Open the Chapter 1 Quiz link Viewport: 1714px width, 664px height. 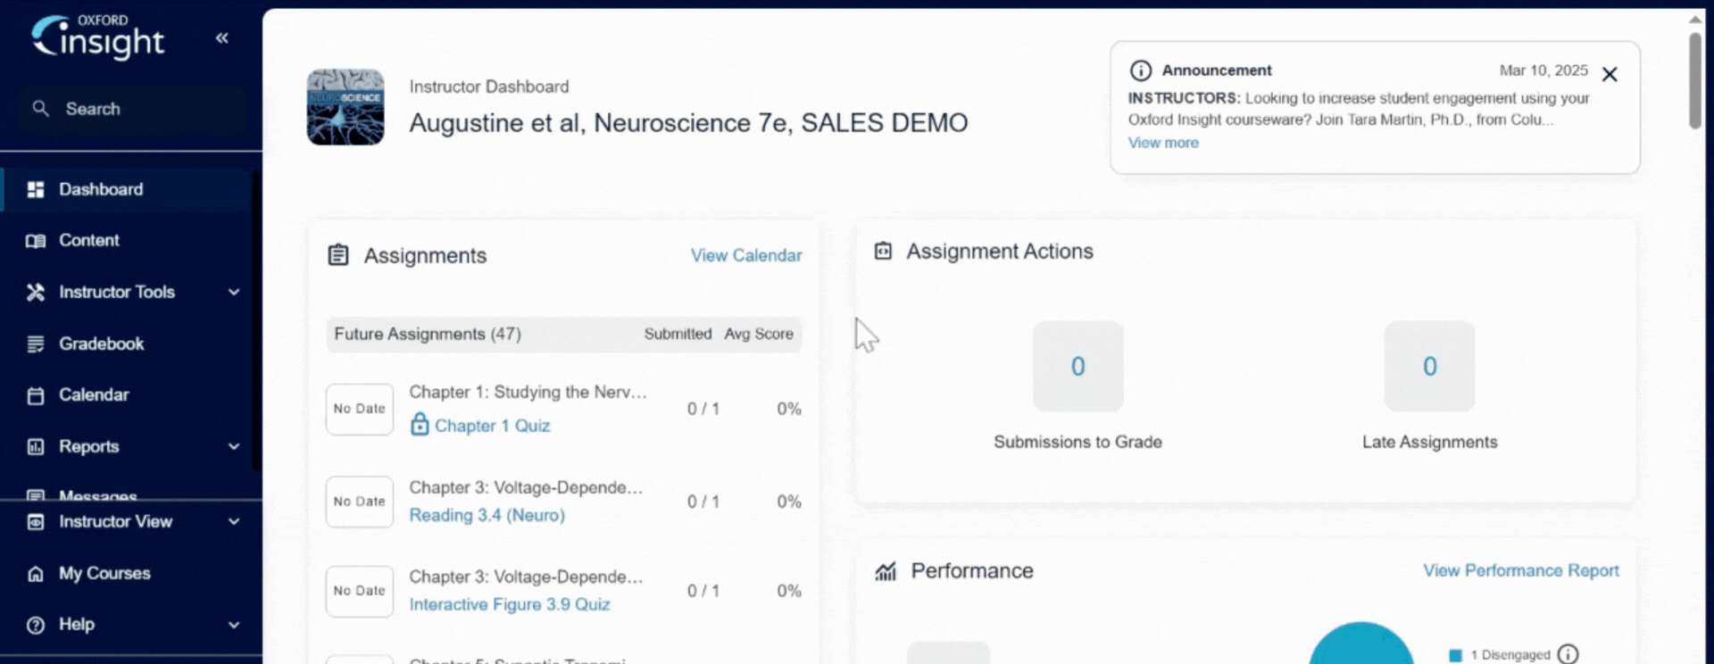[492, 426]
